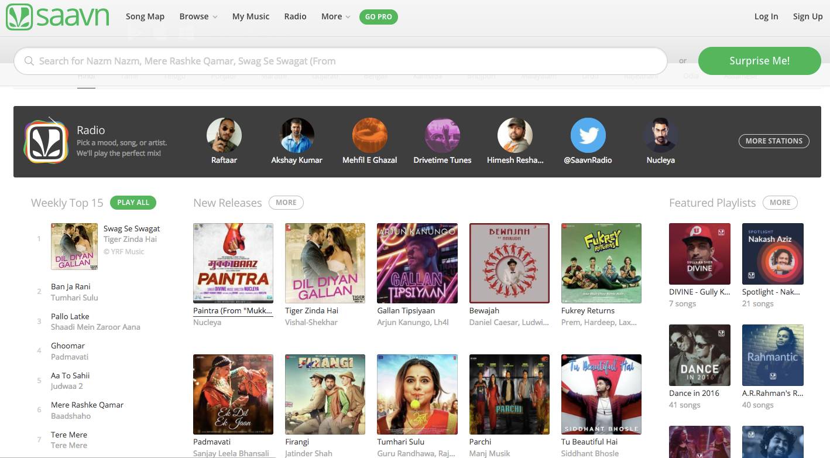The height and width of the screenshot is (458, 830).
Task: Open the Padmavati album cover
Action: pyautogui.click(x=233, y=394)
